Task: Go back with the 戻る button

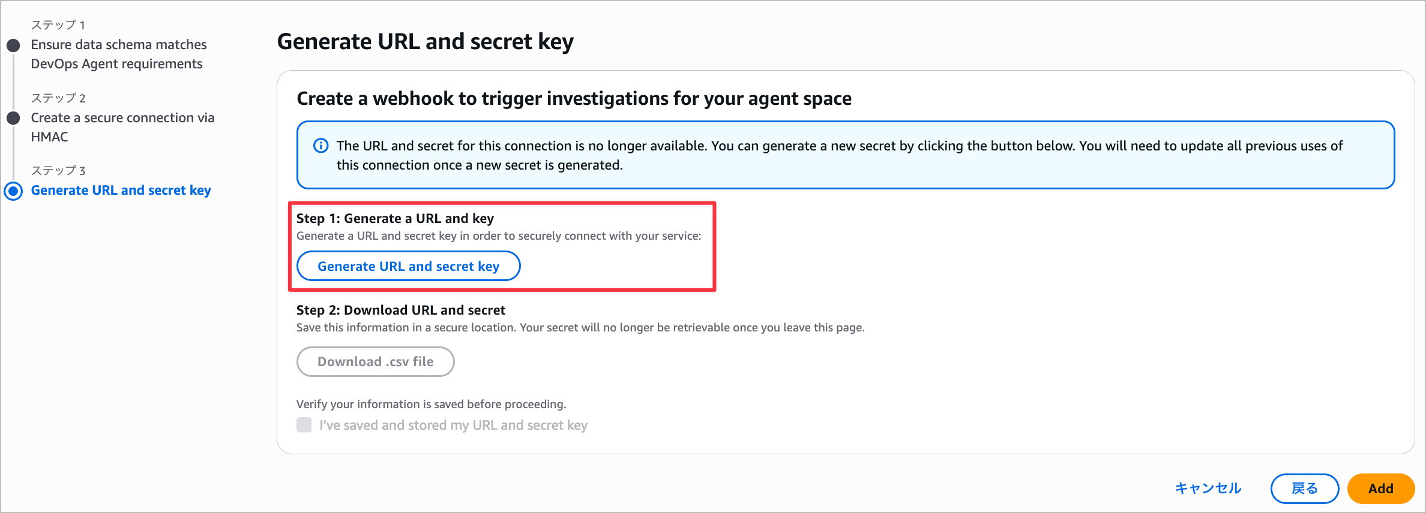Action: click(x=1304, y=488)
